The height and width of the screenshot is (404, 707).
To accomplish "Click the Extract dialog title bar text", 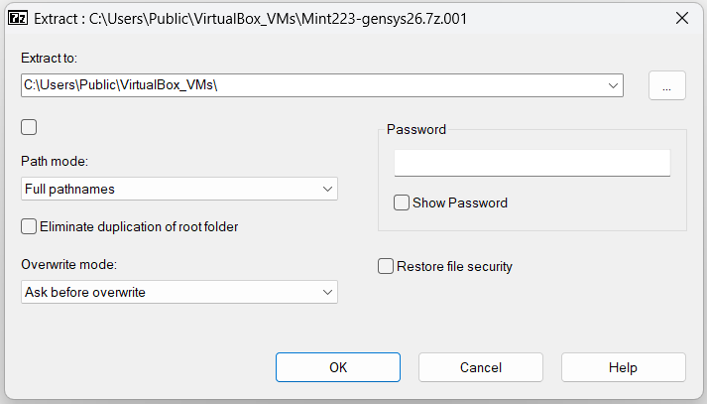I will (x=250, y=19).
